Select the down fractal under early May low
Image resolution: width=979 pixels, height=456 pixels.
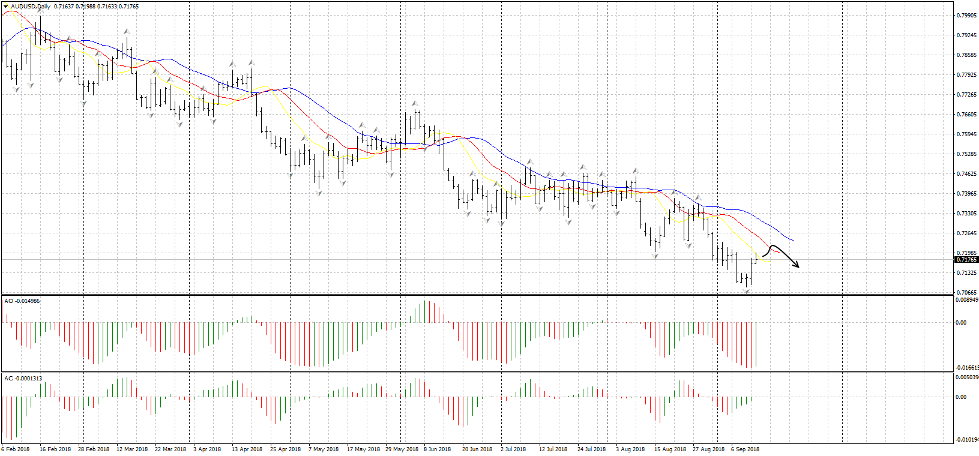click(319, 193)
